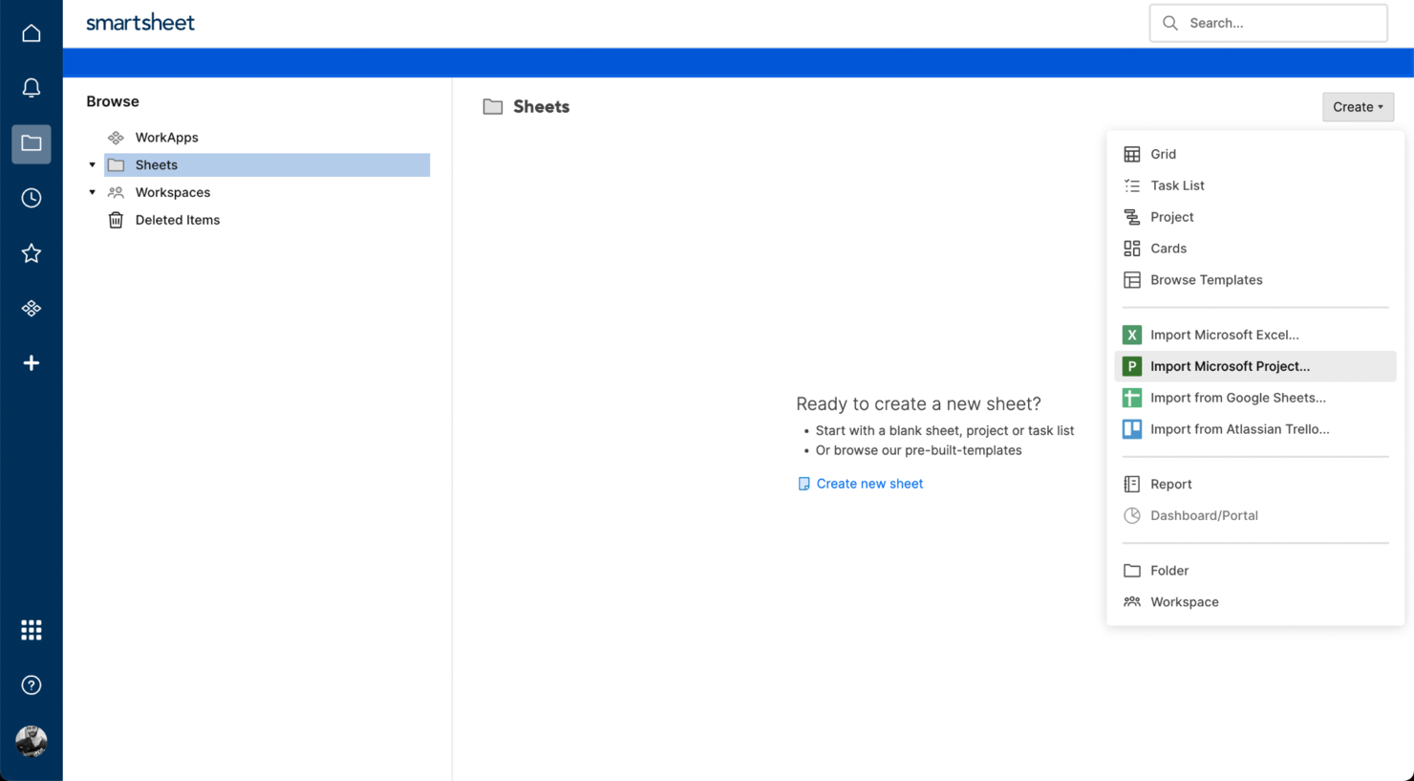Select the Browse folder sidebar icon
1414x781 pixels.
tap(32, 143)
